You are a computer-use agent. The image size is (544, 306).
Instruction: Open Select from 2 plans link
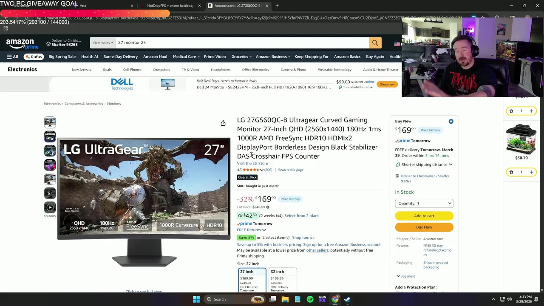(302, 215)
